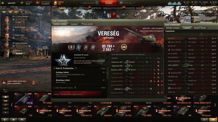Open the Normál csata mode dropdown
This screenshot has height=122, width=218.
pos(127,3)
